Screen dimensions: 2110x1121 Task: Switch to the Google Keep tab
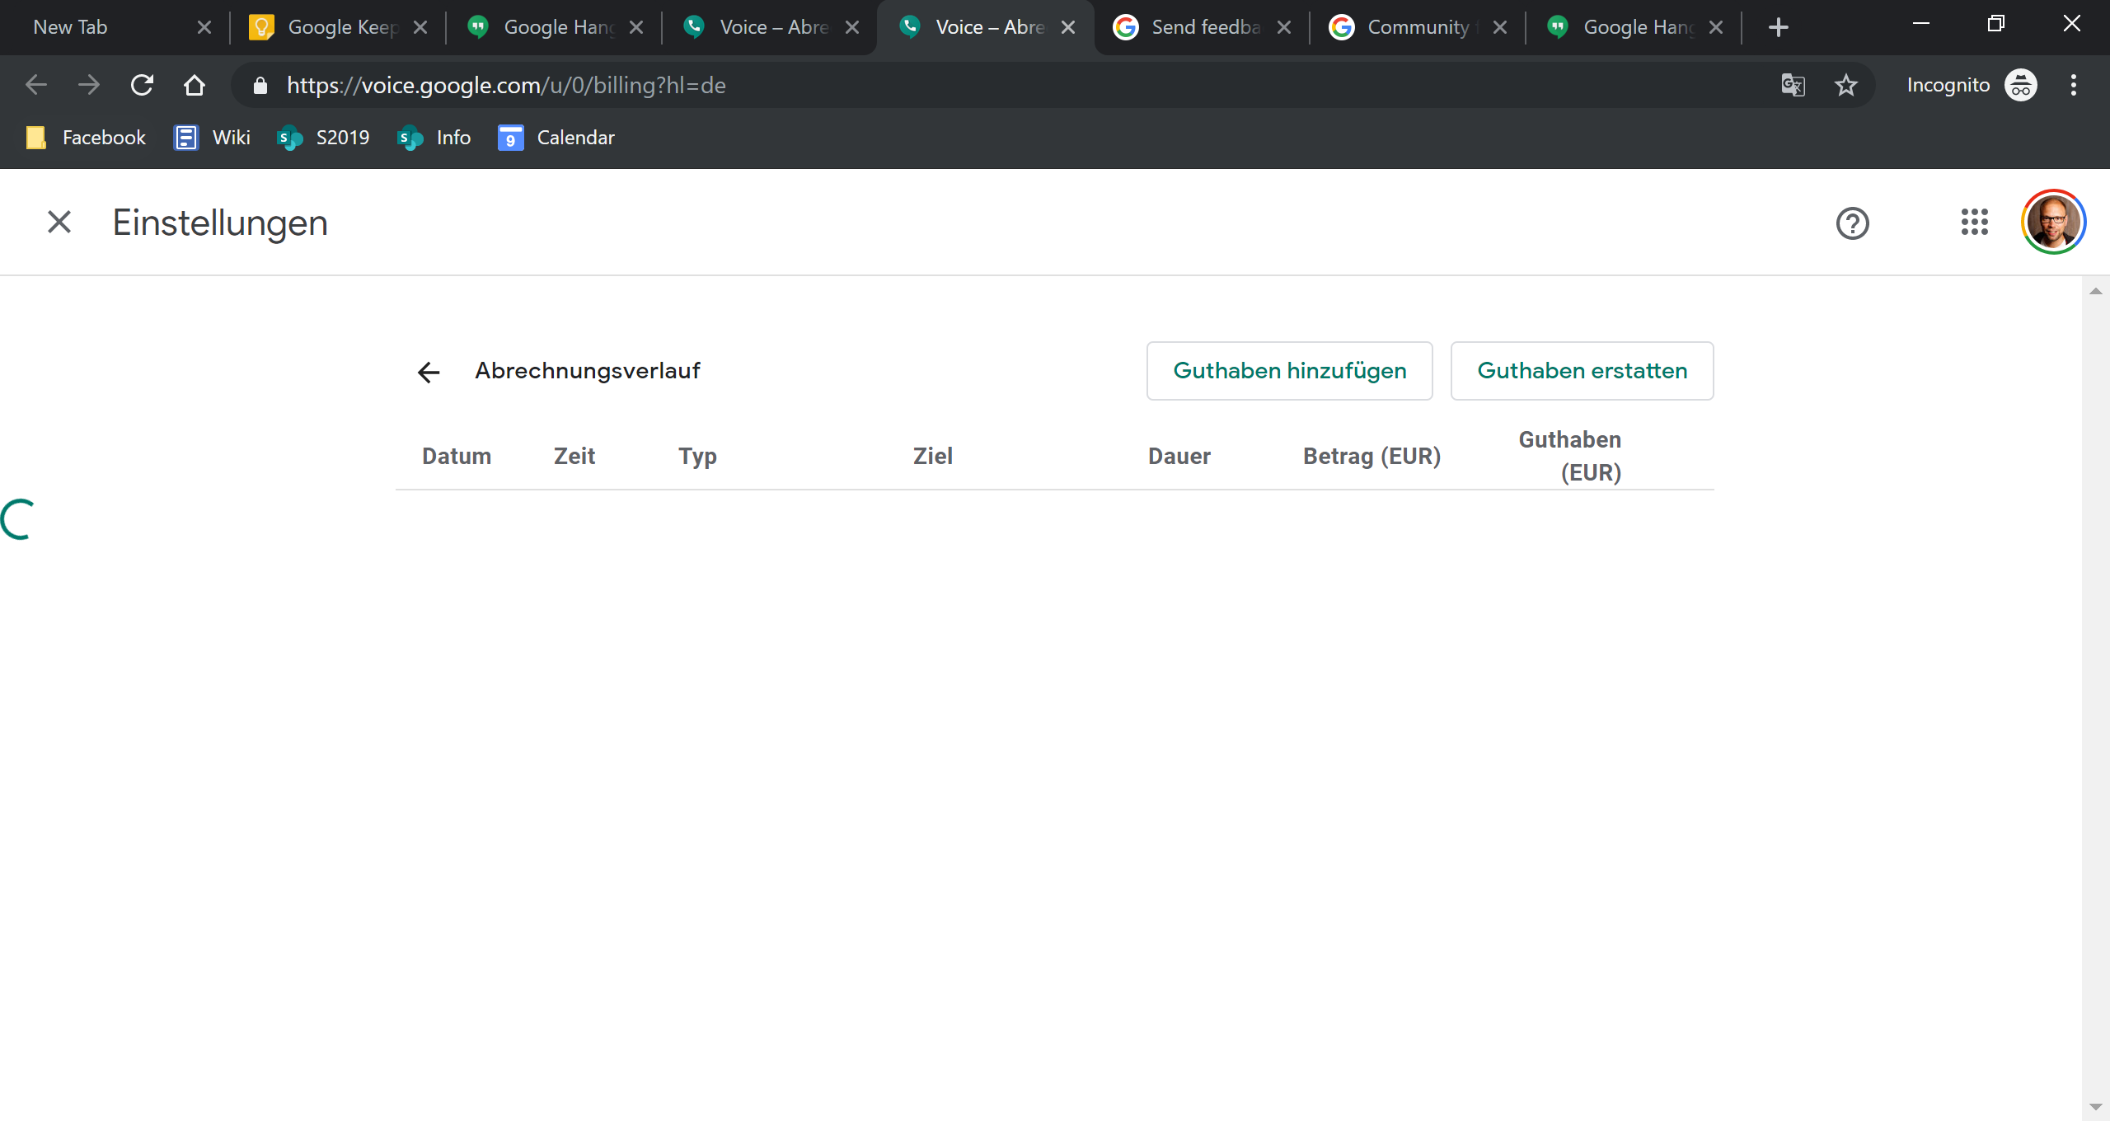pos(338,27)
